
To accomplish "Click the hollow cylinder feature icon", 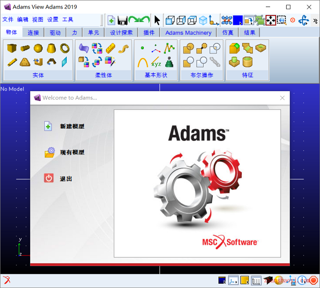I will pos(248,62).
